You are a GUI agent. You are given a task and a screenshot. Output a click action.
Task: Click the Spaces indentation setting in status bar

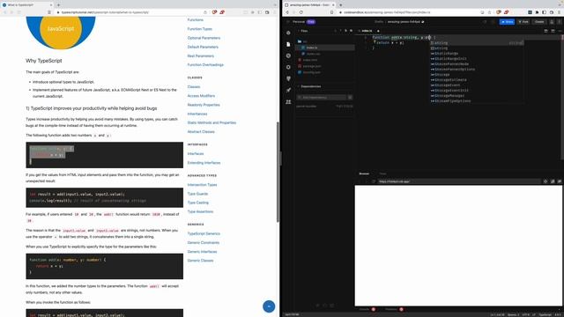point(513,315)
